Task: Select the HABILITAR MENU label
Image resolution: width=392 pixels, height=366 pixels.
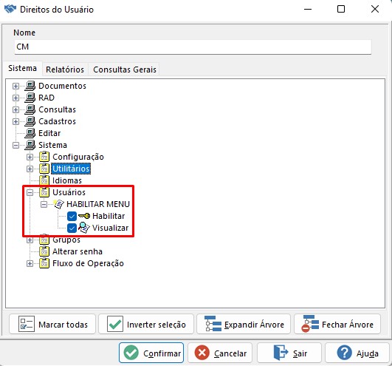Action: [x=98, y=204]
